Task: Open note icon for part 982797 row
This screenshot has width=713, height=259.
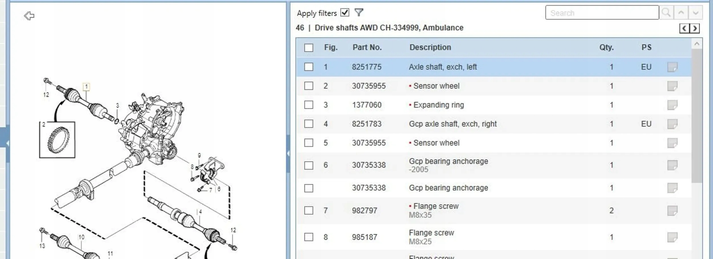Action: [x=672, y=211]
